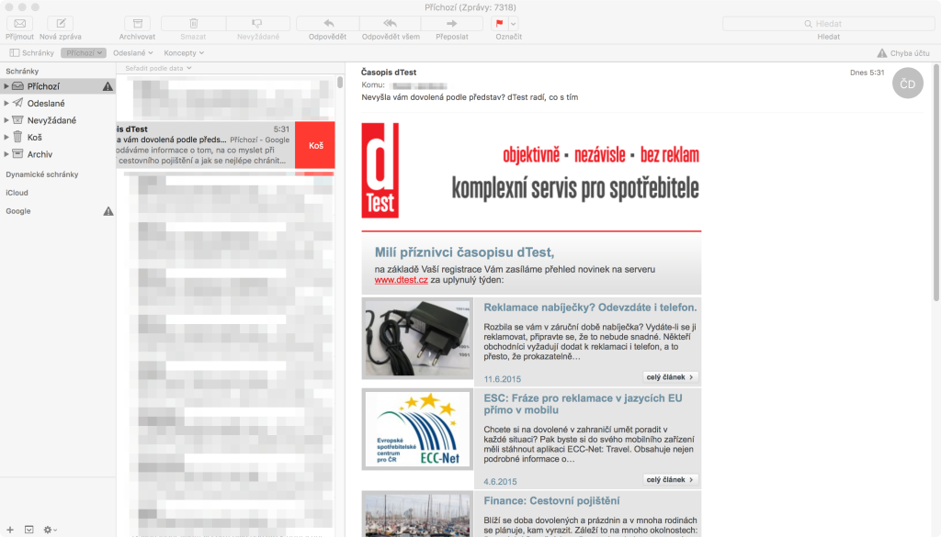The image size is (941, 537).
Task: Select the dTest message in list
Action: click(x=205, y=145)
